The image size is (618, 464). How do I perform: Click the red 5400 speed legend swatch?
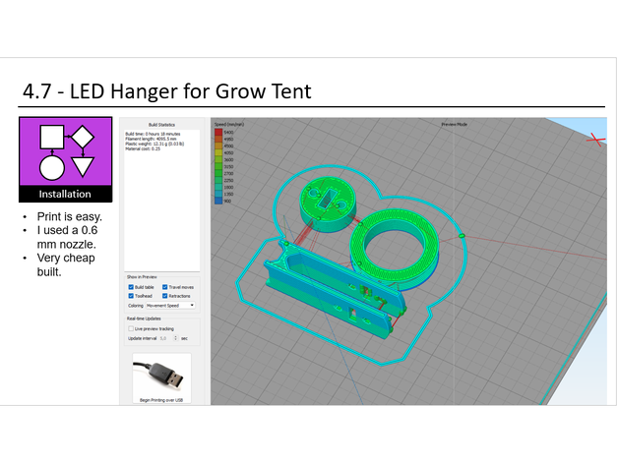(x=217, y=133)
